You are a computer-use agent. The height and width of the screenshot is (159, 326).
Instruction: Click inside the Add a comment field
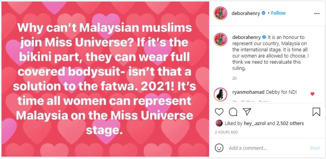pos(267,148)
